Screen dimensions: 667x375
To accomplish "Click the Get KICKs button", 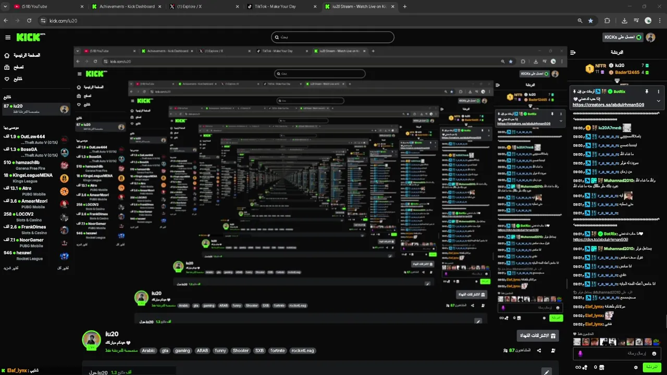I will click(623, 37).
